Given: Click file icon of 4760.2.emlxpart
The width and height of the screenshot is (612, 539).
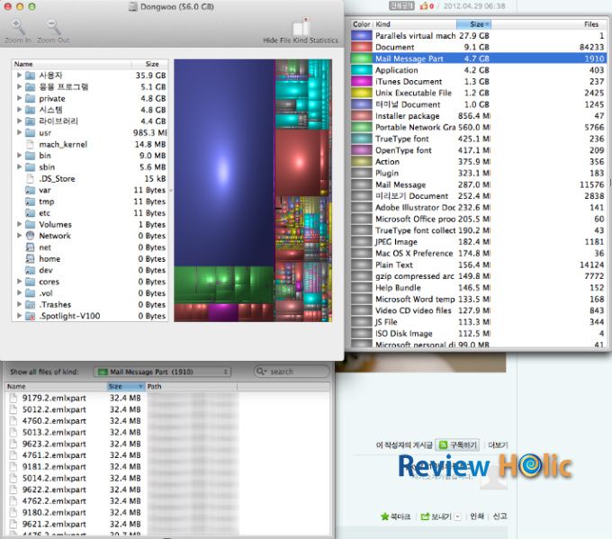Looking at the screenshot, I should click(x=13, y=421).
